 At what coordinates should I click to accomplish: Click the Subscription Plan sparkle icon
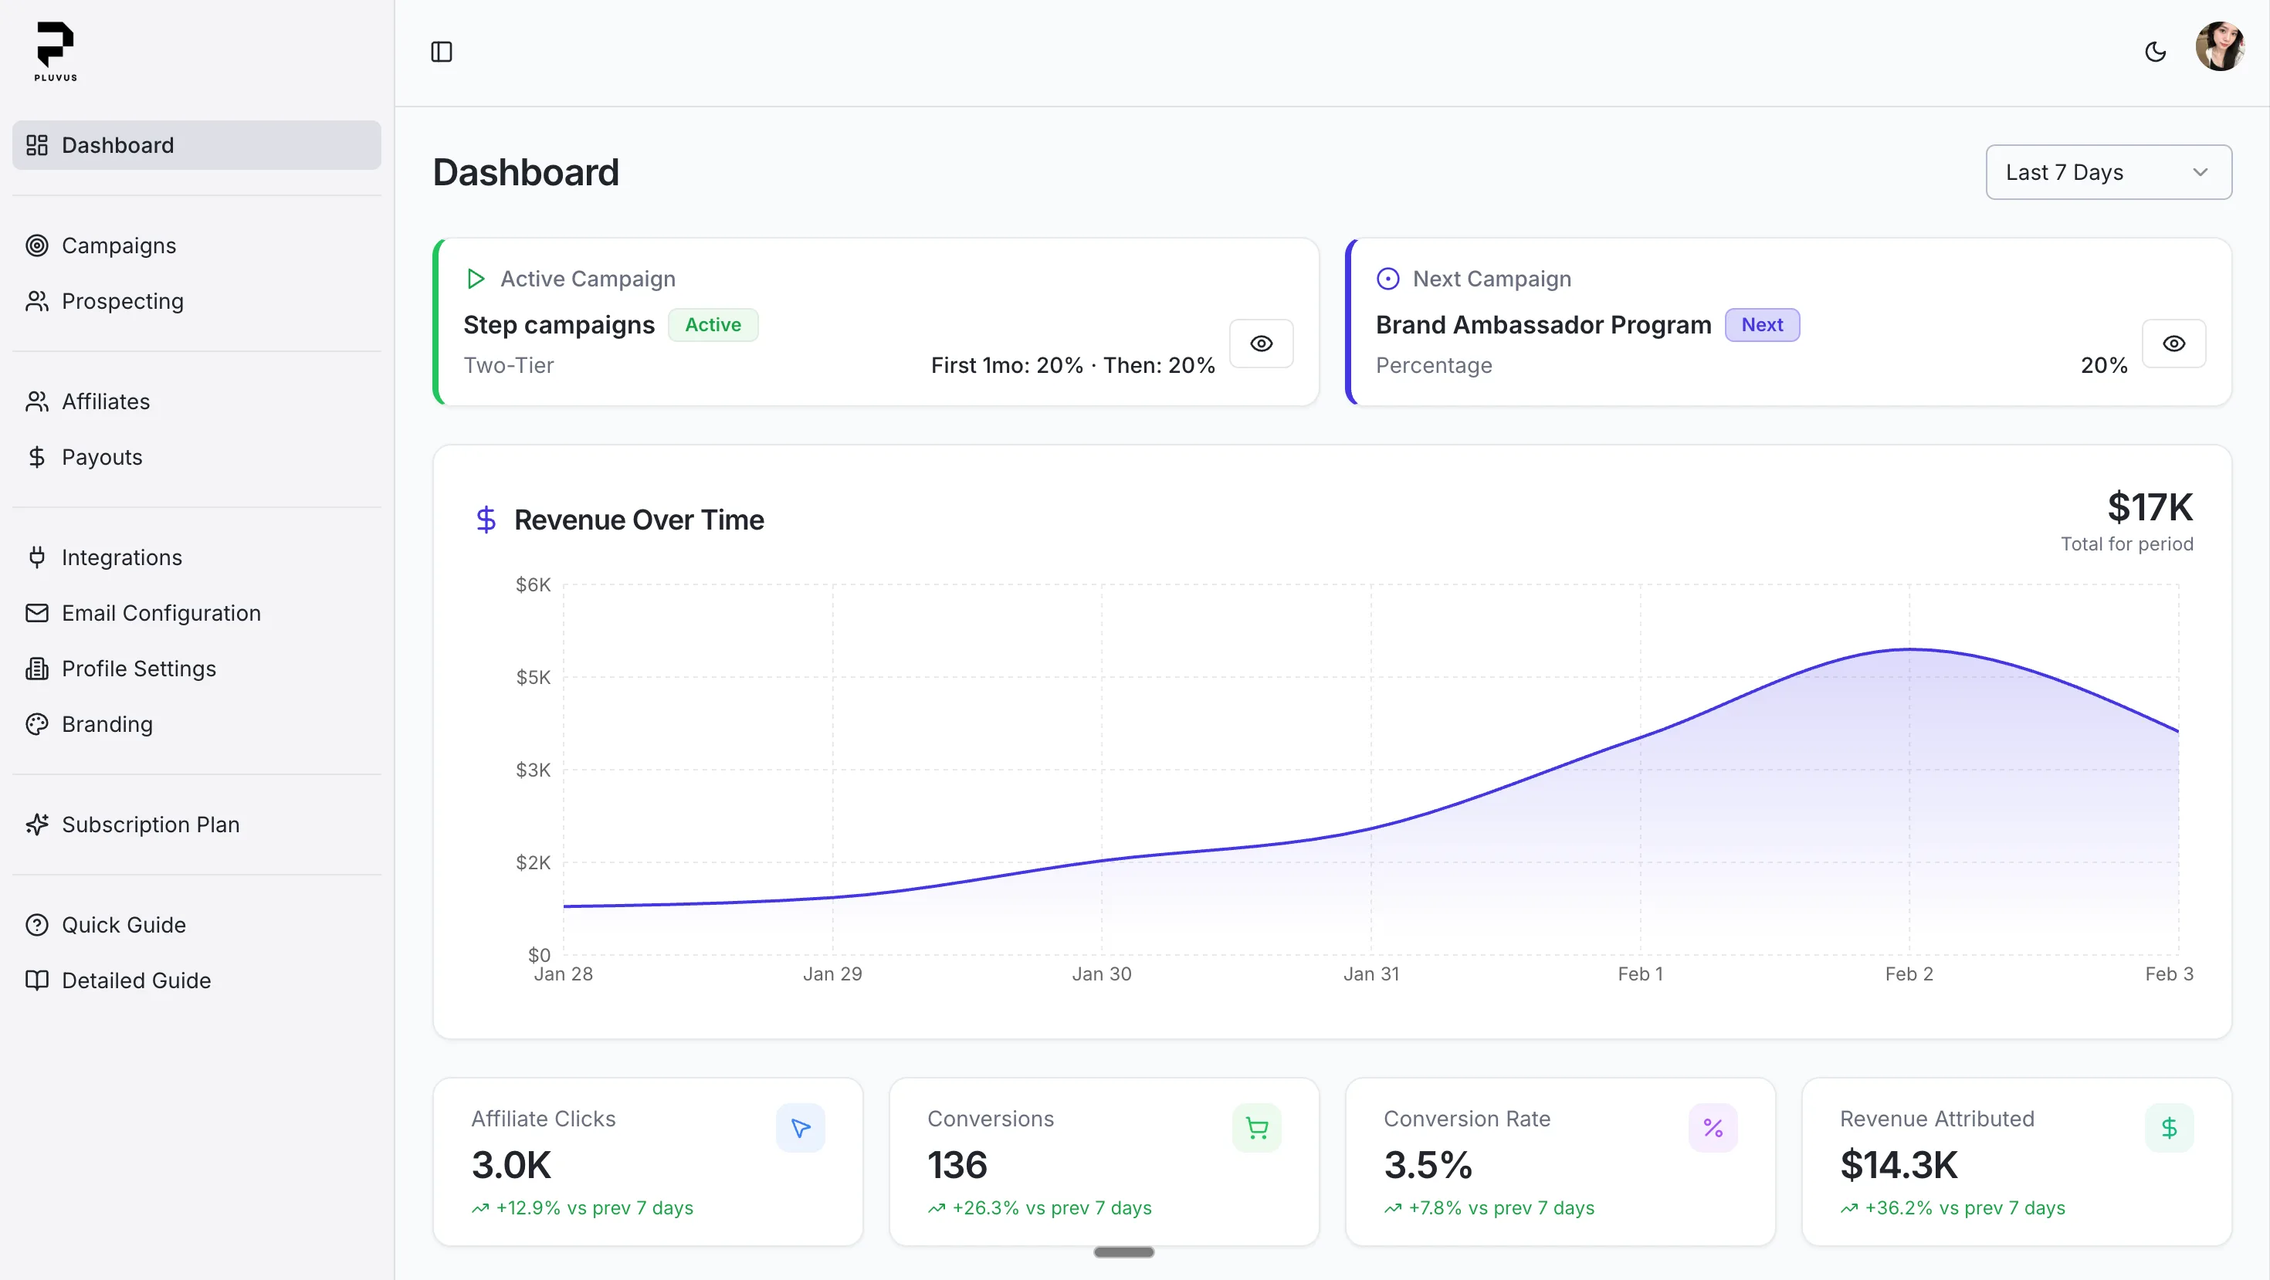37,825
